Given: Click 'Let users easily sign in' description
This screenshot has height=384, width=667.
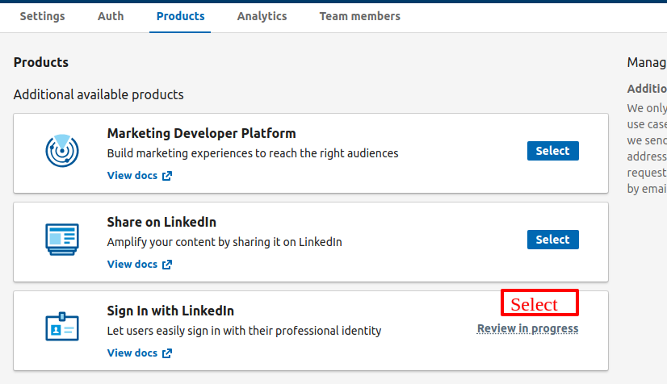Looking at the screenshot, I should [x=244, y=331].
